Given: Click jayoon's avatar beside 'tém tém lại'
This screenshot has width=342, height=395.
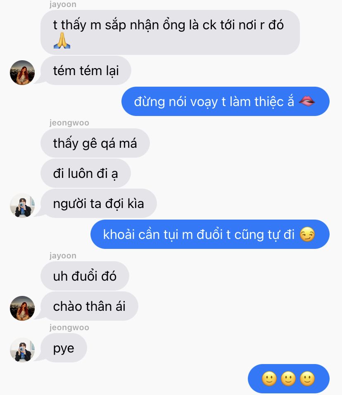Looking at the screenshot, I should (22, 73).
